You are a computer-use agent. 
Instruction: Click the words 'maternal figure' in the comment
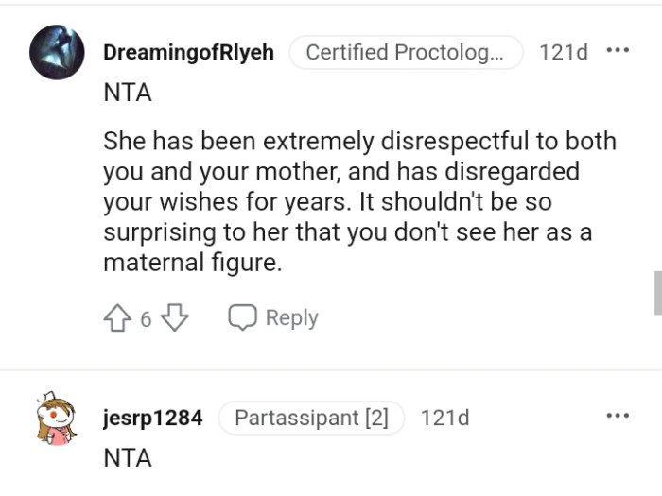tap(192, 263)
